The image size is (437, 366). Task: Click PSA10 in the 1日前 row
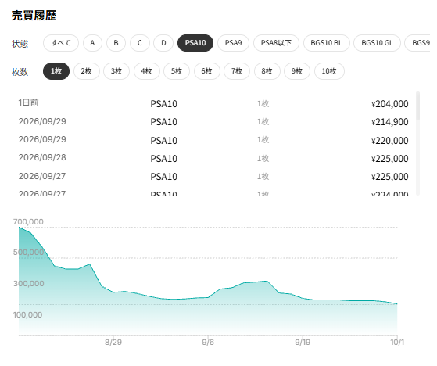pos(164,104)
